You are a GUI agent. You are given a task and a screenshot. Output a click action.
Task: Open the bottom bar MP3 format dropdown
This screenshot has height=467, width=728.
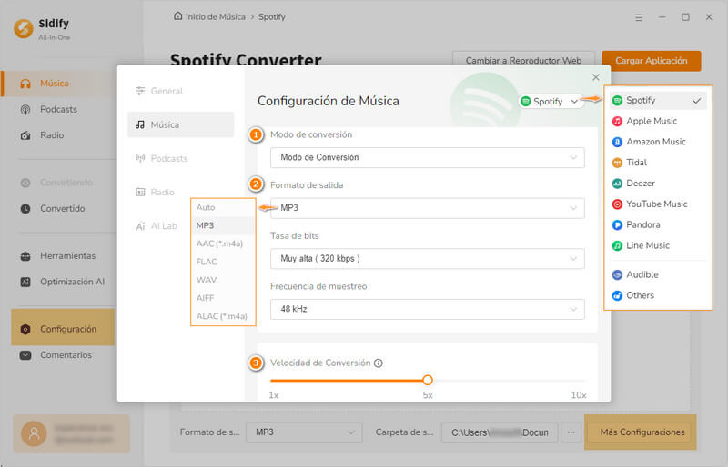(304, 432)
